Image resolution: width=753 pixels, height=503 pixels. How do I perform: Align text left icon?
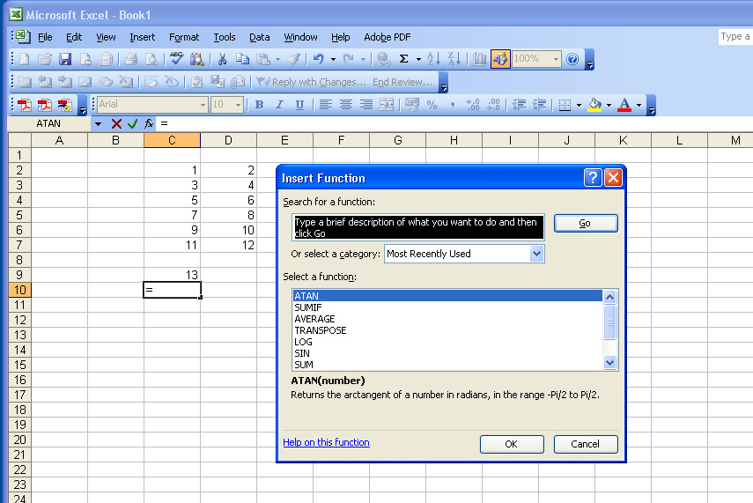click(326, 104)
